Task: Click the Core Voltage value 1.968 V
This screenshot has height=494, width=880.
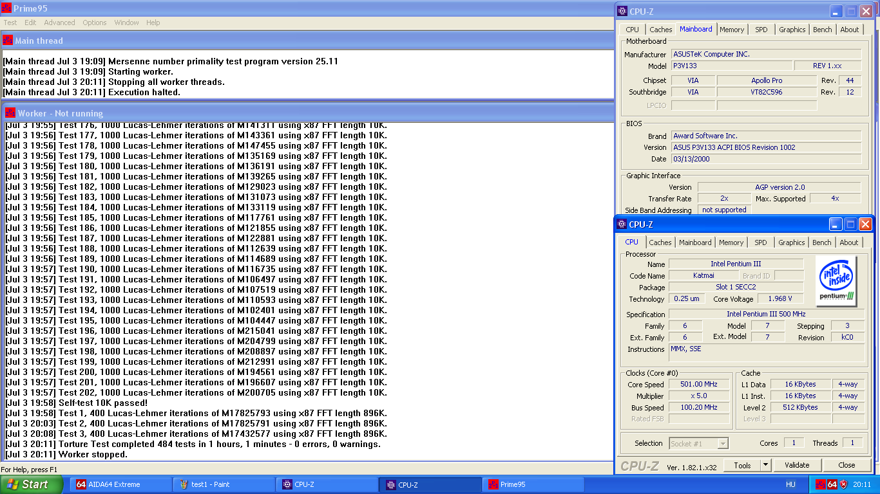Action: coord(780,298)
